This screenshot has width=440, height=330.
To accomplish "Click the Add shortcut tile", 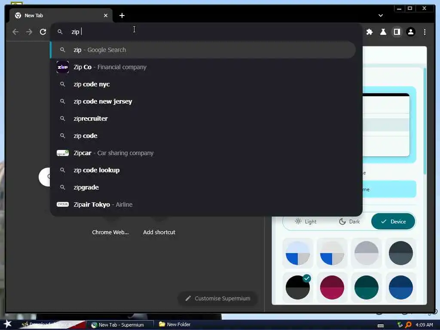I will pos(159,232).
